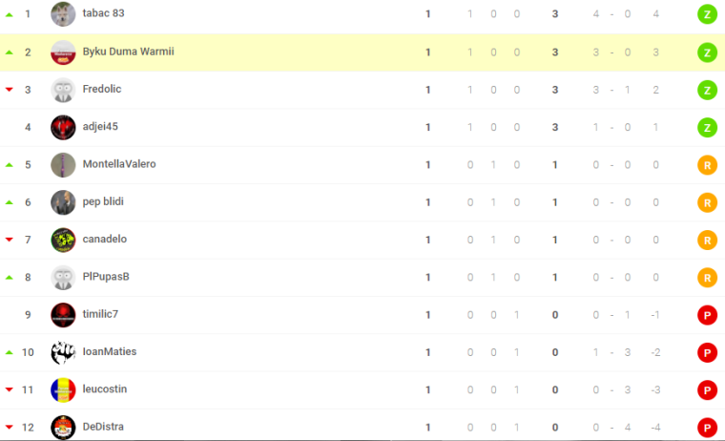
Task: Click adjei45's red devil avatar
Action: [x=63, y=127]
